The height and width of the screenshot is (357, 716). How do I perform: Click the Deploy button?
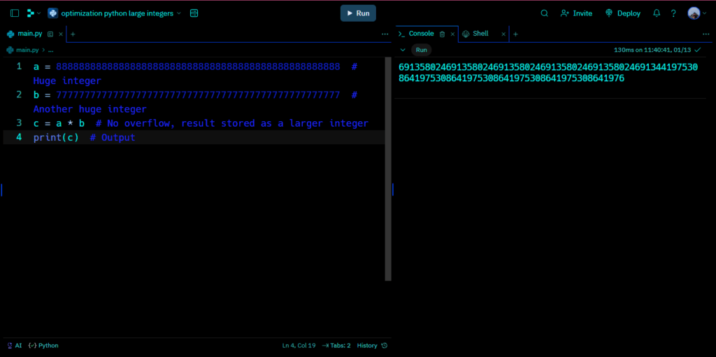click(623, 13)
